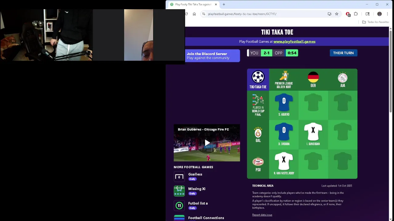Click the Daily badge under Goalless
The width and height of the screenshot is (394, 221).
pos(192,179)
